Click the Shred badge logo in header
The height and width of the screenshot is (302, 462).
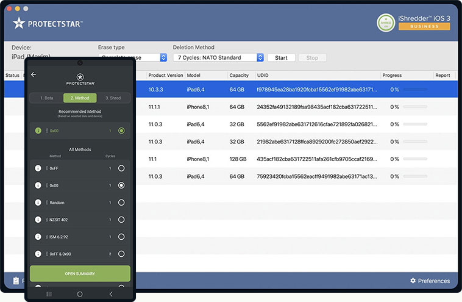385,23
